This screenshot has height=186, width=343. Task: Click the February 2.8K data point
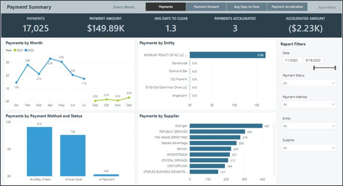(28, 65)
